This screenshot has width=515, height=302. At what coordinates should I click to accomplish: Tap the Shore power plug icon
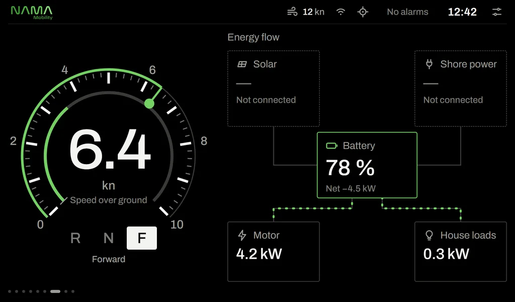point(429,64)
